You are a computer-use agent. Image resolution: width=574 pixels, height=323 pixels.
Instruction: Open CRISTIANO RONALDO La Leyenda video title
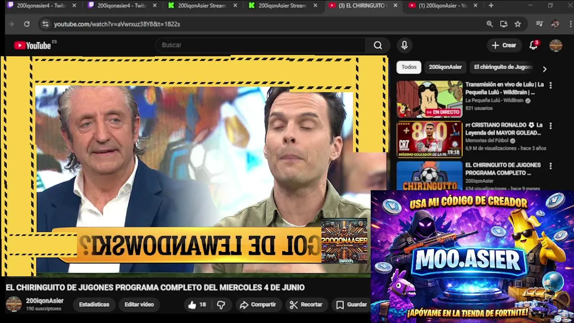click(504, 129)
